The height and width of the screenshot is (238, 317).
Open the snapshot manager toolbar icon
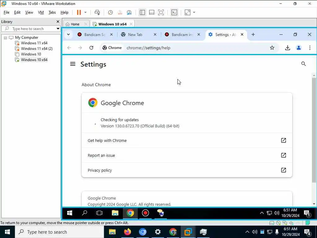pyautogui.click(x=129, y=12)
